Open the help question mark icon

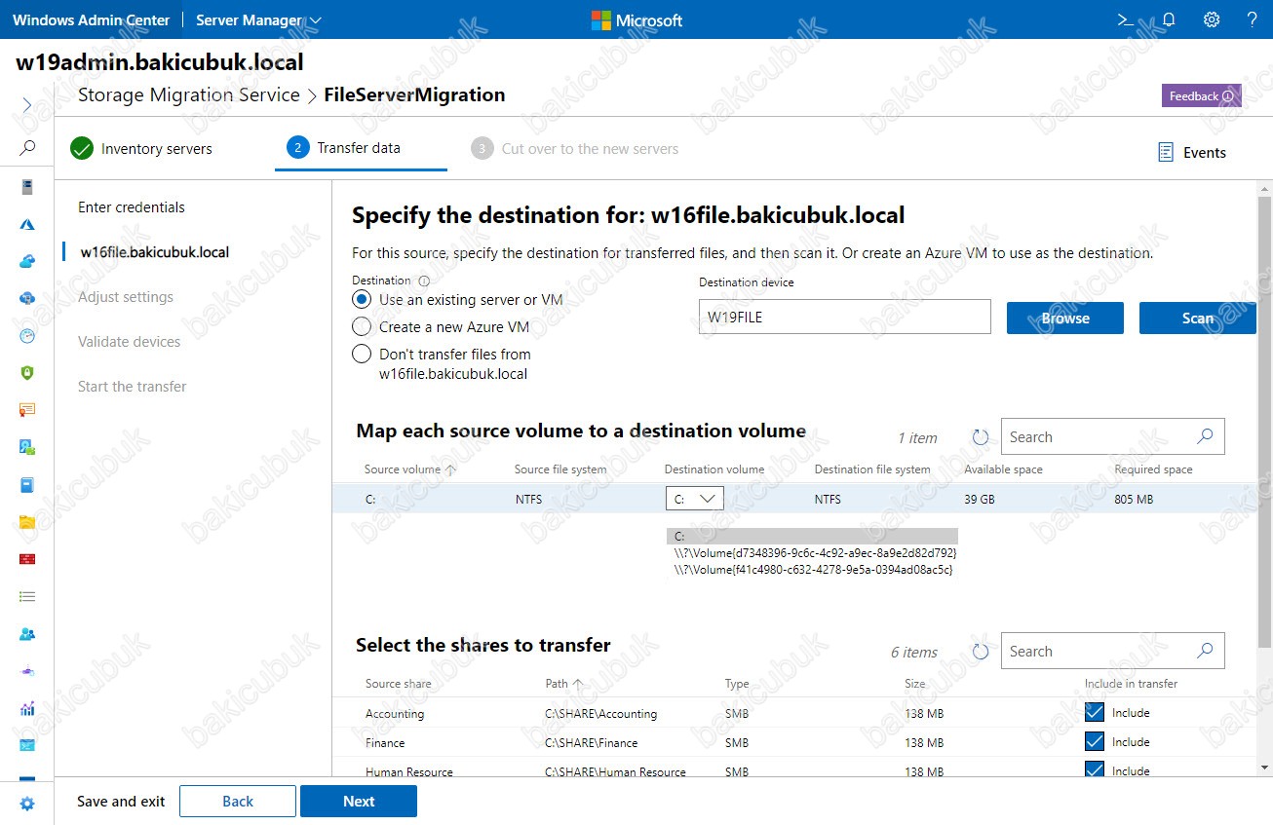pyautogui.click(x=1253, y=19)
